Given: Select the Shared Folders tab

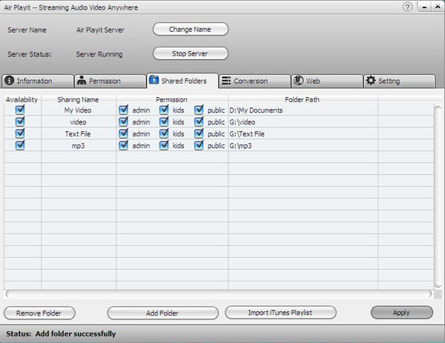Looking at the screenshot, I should 182,81.
